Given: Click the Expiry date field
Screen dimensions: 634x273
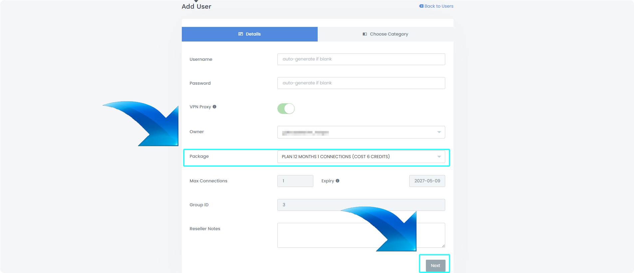Looking at the screenshot, I should [x=427, y=181].
